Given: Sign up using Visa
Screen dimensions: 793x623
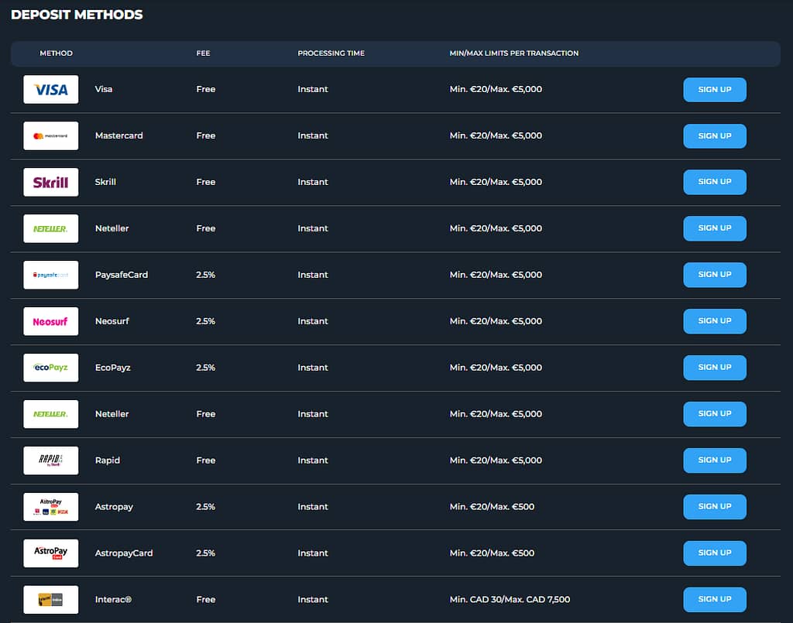Looking at the screenshot, I should 715,90.
